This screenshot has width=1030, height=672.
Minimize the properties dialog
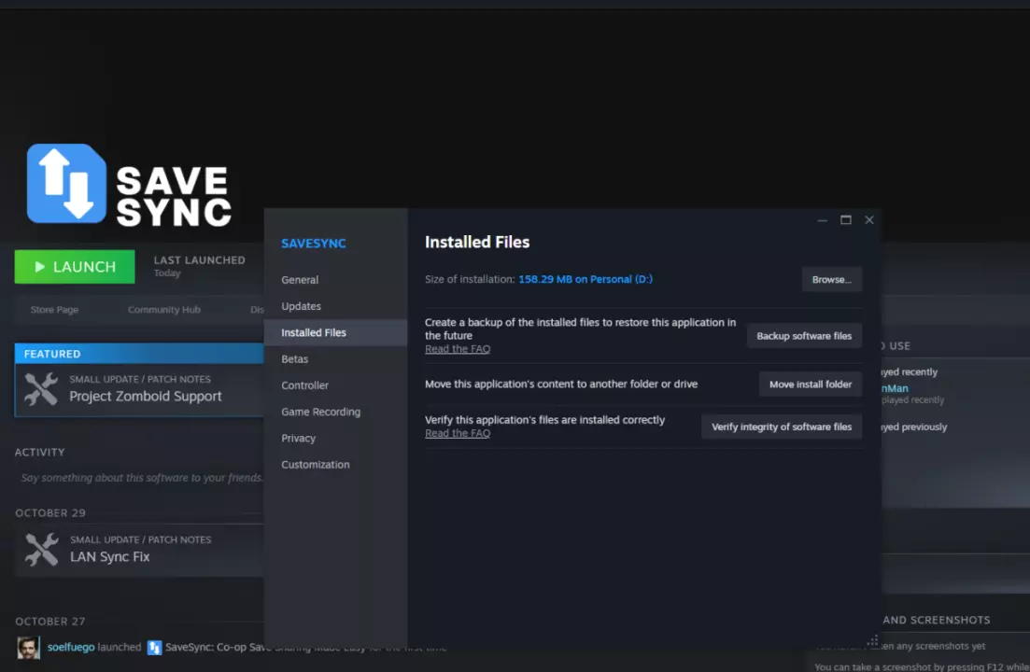pyautogui.click(x=822, y=220)
